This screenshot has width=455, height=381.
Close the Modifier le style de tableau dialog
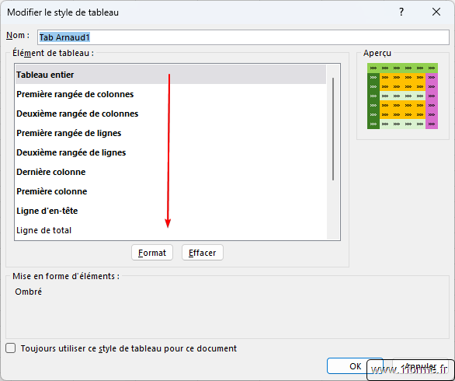436,12
